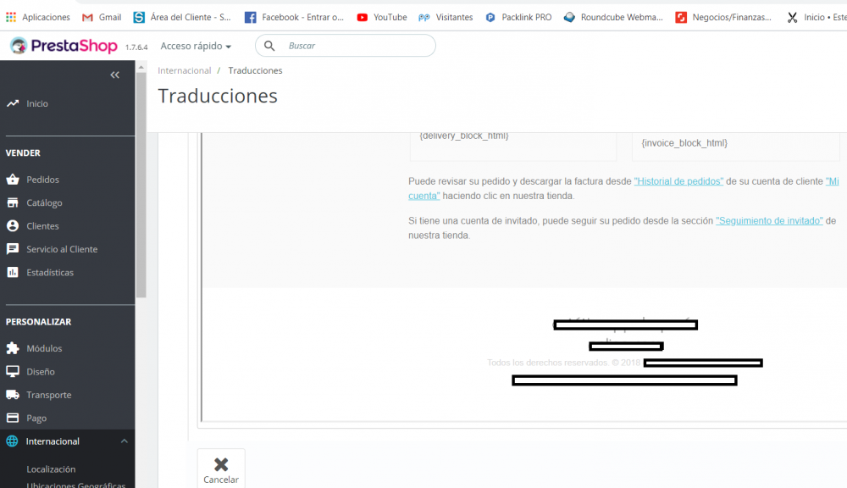The height and width of the screenshot is (488, 847).
Task: Collapse the left sidebar
Action: pyautogui.click(x=114, y=75)
